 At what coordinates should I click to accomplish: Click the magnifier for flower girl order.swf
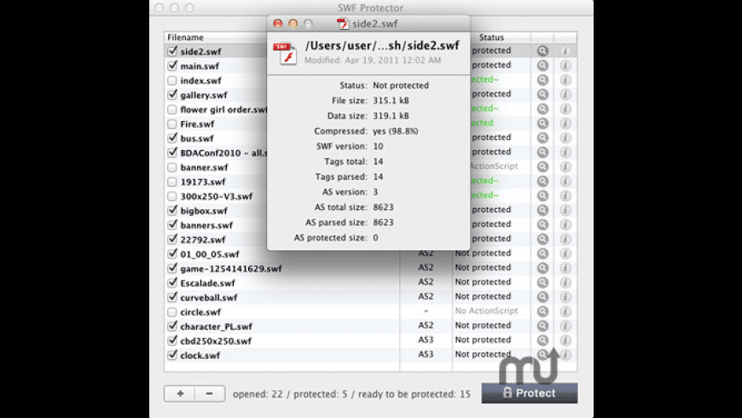point(542,109)
